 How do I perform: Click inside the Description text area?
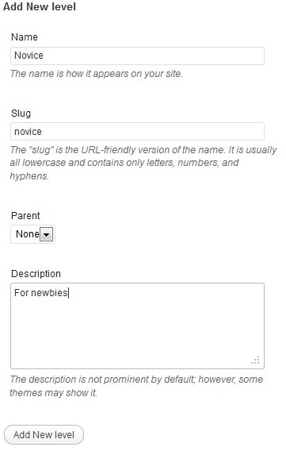137,326
